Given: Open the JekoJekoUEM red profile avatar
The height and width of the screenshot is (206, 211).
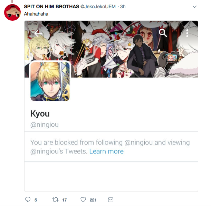Looking at the screenshot, I should (x=12, y=12).
